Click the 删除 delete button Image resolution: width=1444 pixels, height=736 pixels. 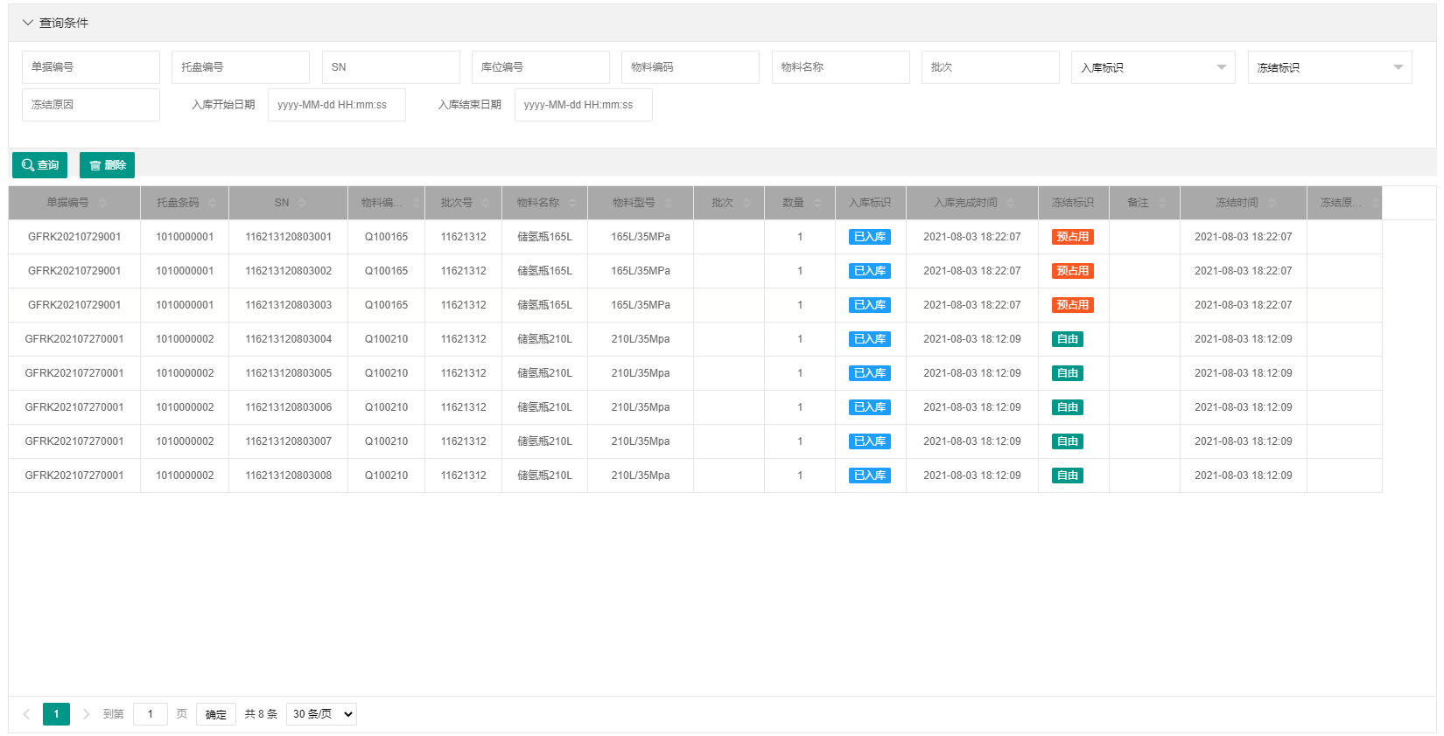click(x=107, y=165)
